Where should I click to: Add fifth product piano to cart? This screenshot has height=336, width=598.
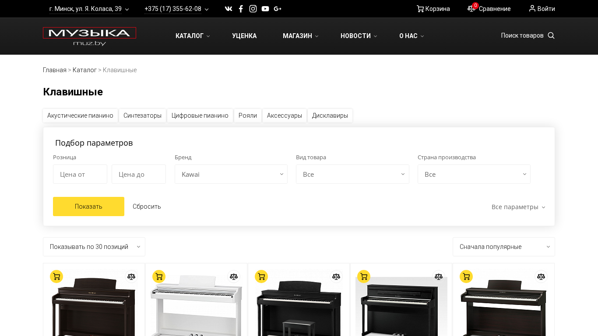(x=466, y=276)
